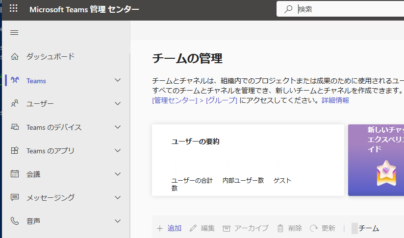Click the apps icon beside Teams のアプリ
Viewport: 404px width, 238px height.
click(15, 150)
